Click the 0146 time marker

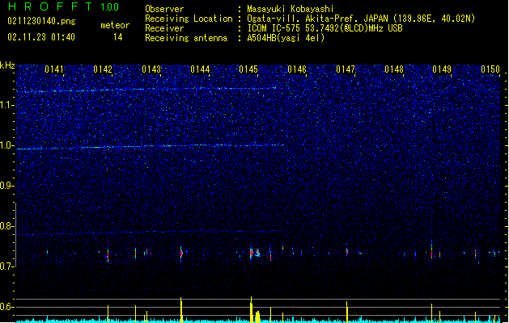[x=297, y=69]
